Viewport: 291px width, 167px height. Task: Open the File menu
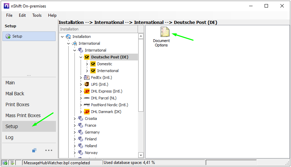point(9,15)
